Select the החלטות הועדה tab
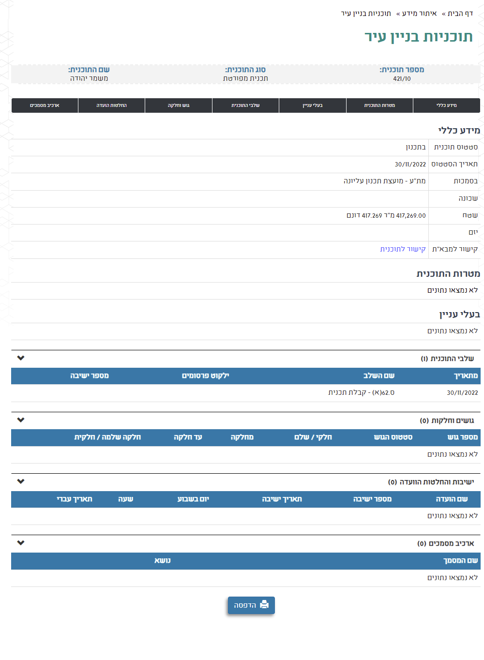This screenshot has height=660, width=484. coord(111,105)
